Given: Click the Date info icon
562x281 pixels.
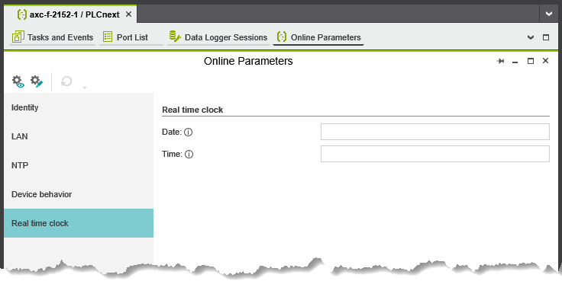Looking at the screenshot, I should pos(188,133).
